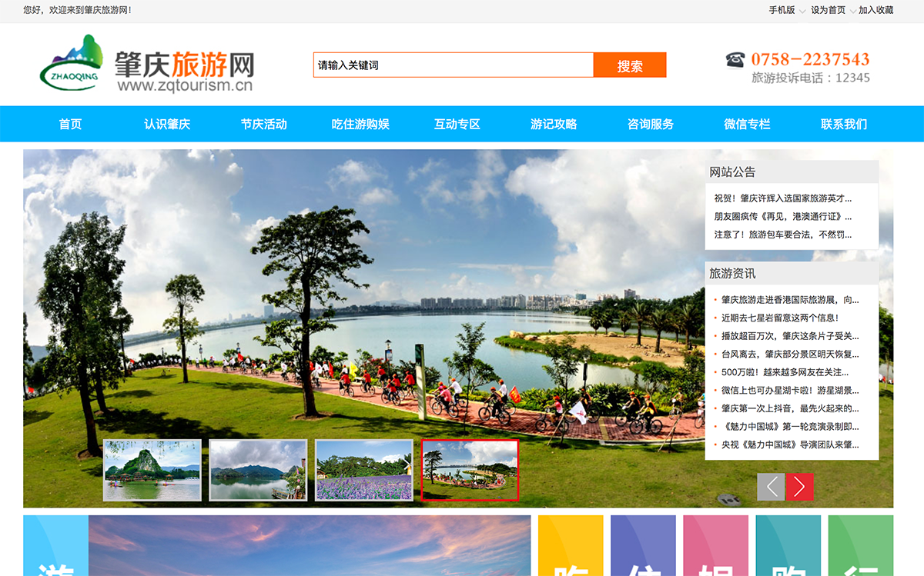This screenshot has height=576, width=924.
Task: Open news item 近期去七星岩留意这两个信息
Action: coord(779,318)
